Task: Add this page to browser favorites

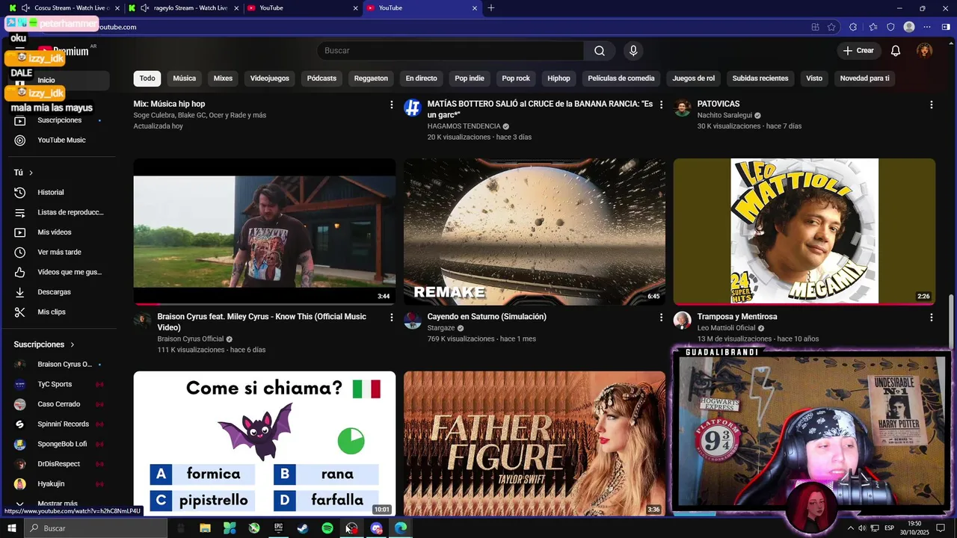Action: (x=831, y=27)
